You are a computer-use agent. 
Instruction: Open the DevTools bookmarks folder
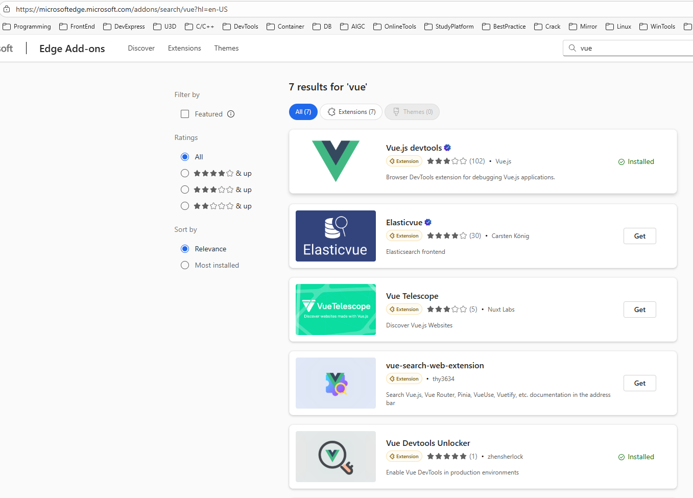[241, 27]
